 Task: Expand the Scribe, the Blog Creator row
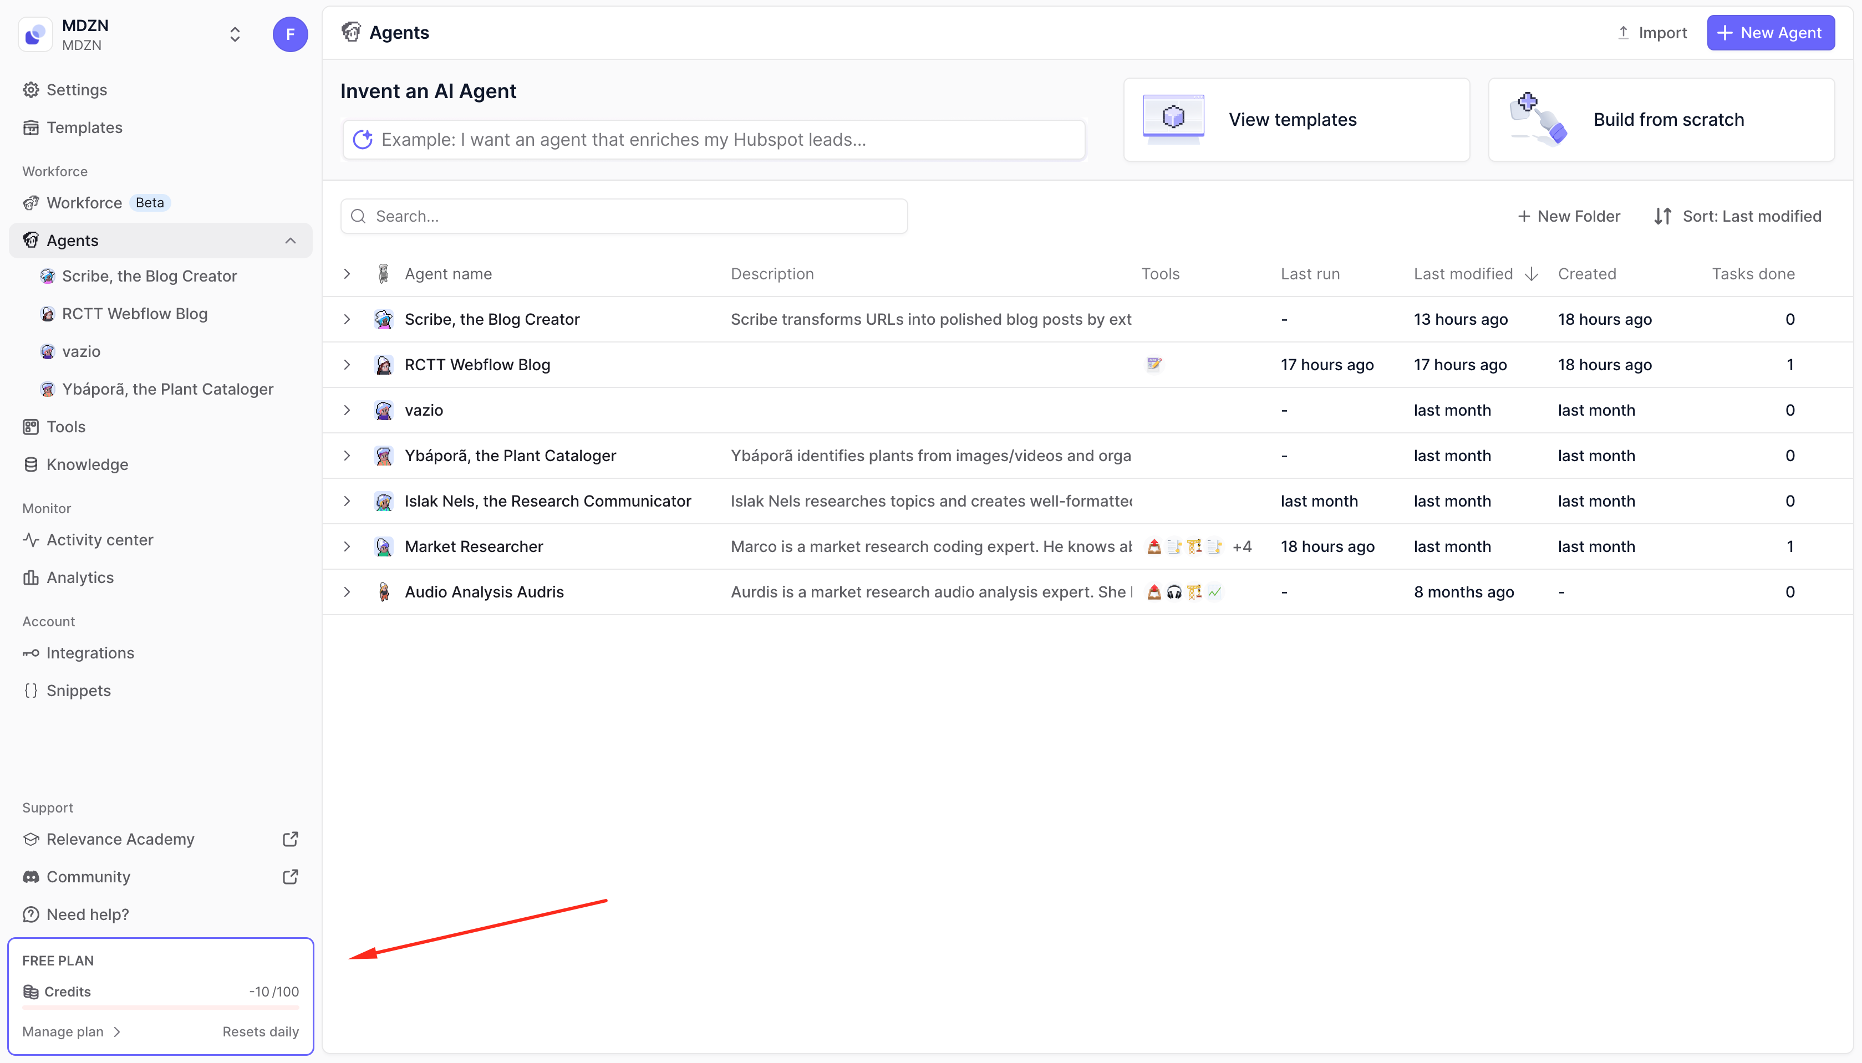[347, 319]
